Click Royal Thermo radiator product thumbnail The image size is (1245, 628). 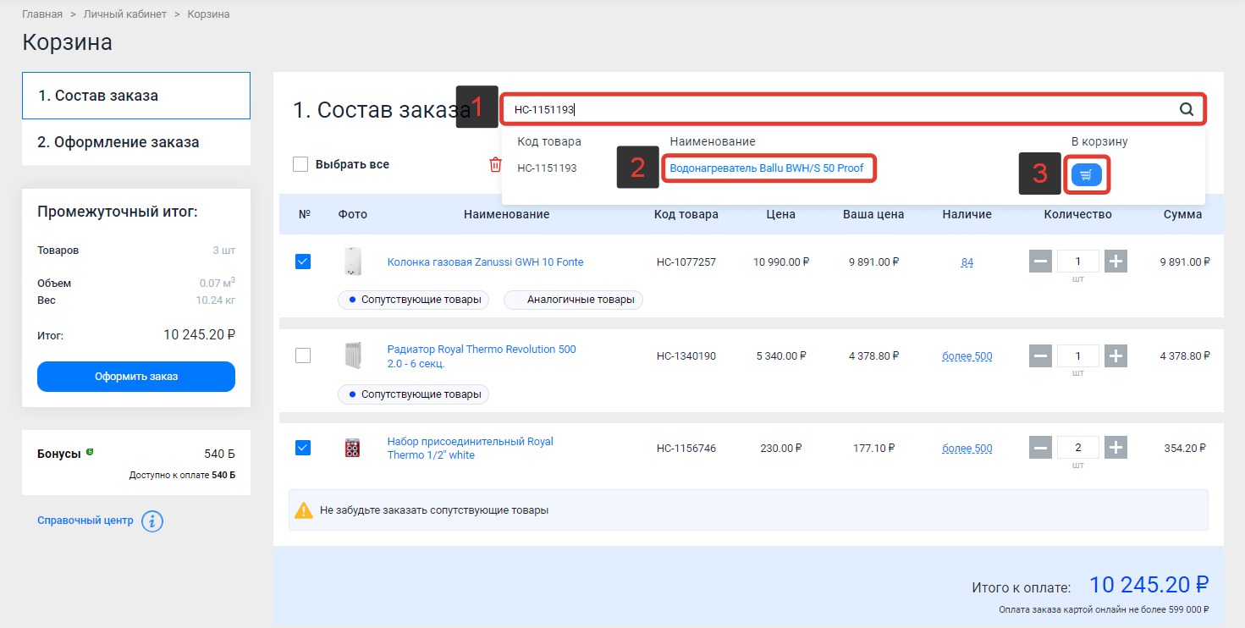(x=352, y=355)
